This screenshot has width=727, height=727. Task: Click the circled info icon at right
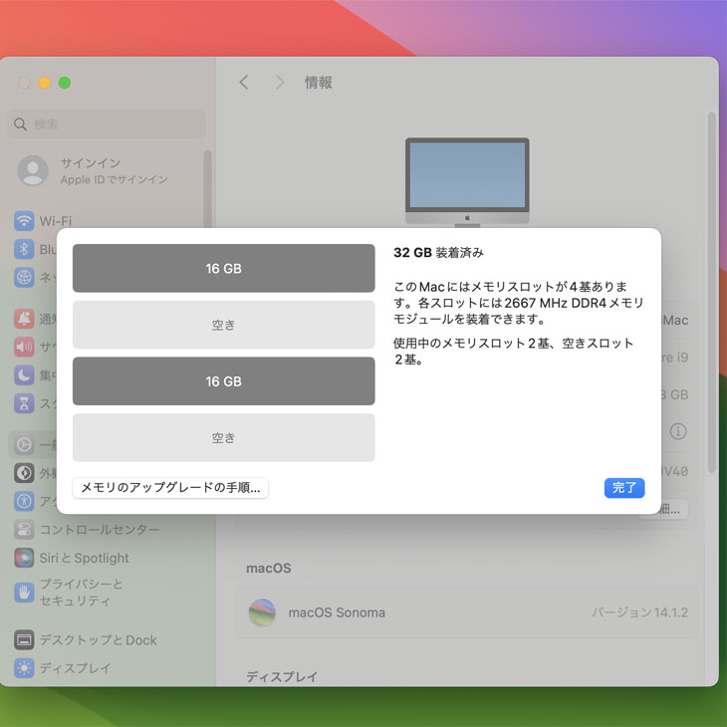coord(678,431)
